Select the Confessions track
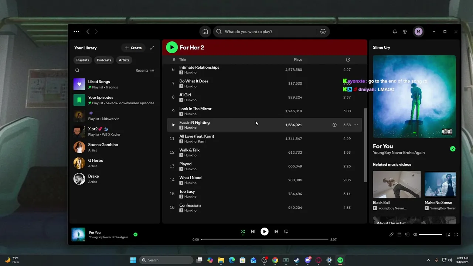Viewport: 473px width, 266px height. click(265, 208)
